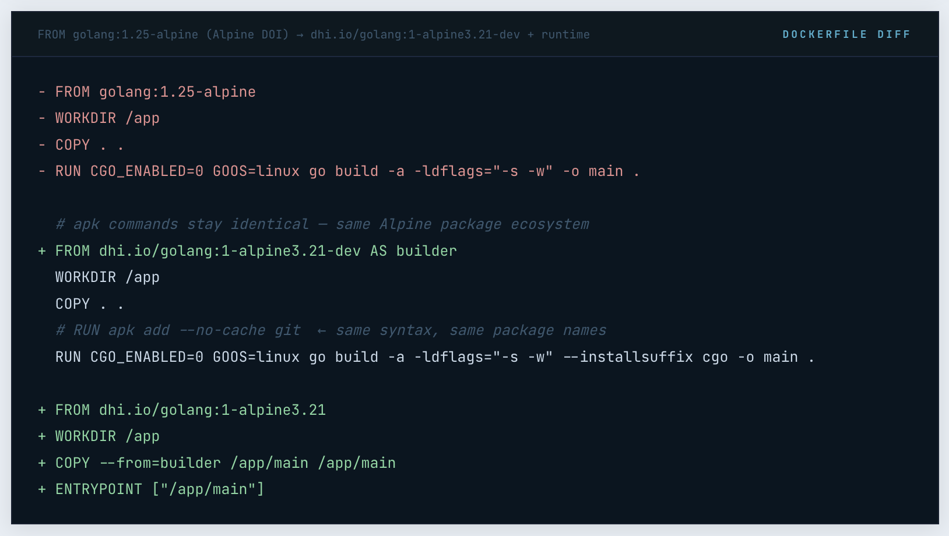949x536 pixels.
Task: Click the "--installsuffix cgo" flag in the RUN line
Action: coord(645,357)
